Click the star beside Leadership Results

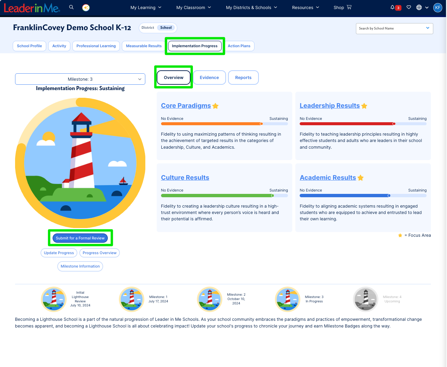click(x=364, y=106)
